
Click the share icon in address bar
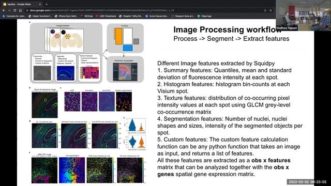pos(265,10)
